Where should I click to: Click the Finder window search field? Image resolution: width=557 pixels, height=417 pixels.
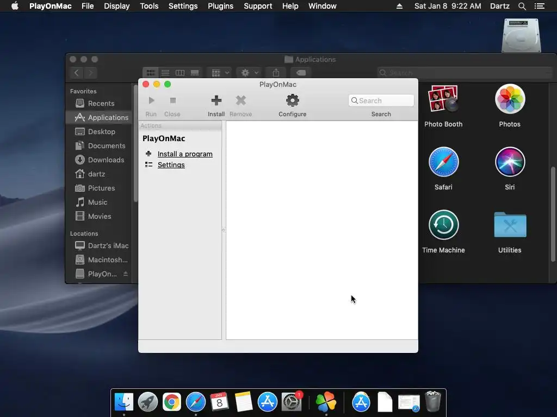tap(466, 73)
